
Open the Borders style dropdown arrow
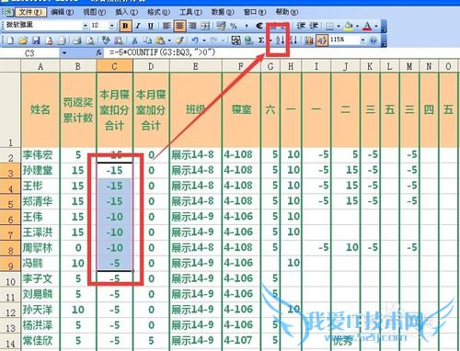pyautogui.click(x=339, y=26)
